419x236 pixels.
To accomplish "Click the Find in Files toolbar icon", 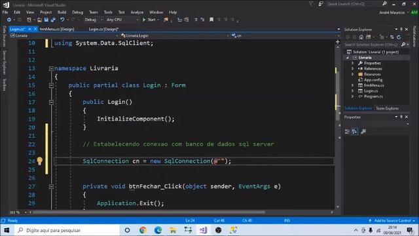I will (166, 20).
